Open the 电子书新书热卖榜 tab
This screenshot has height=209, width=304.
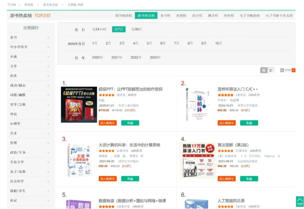[x=279, y=16]
